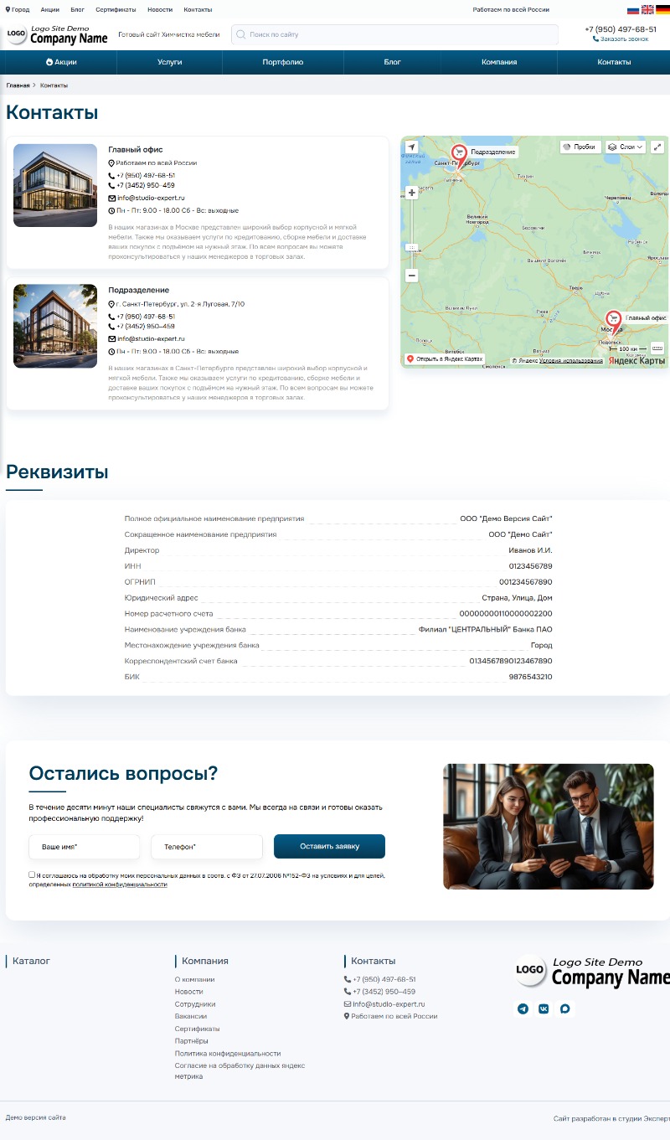
Task: Select INN value '0123456789'
Action: click(x=530, y=566)
